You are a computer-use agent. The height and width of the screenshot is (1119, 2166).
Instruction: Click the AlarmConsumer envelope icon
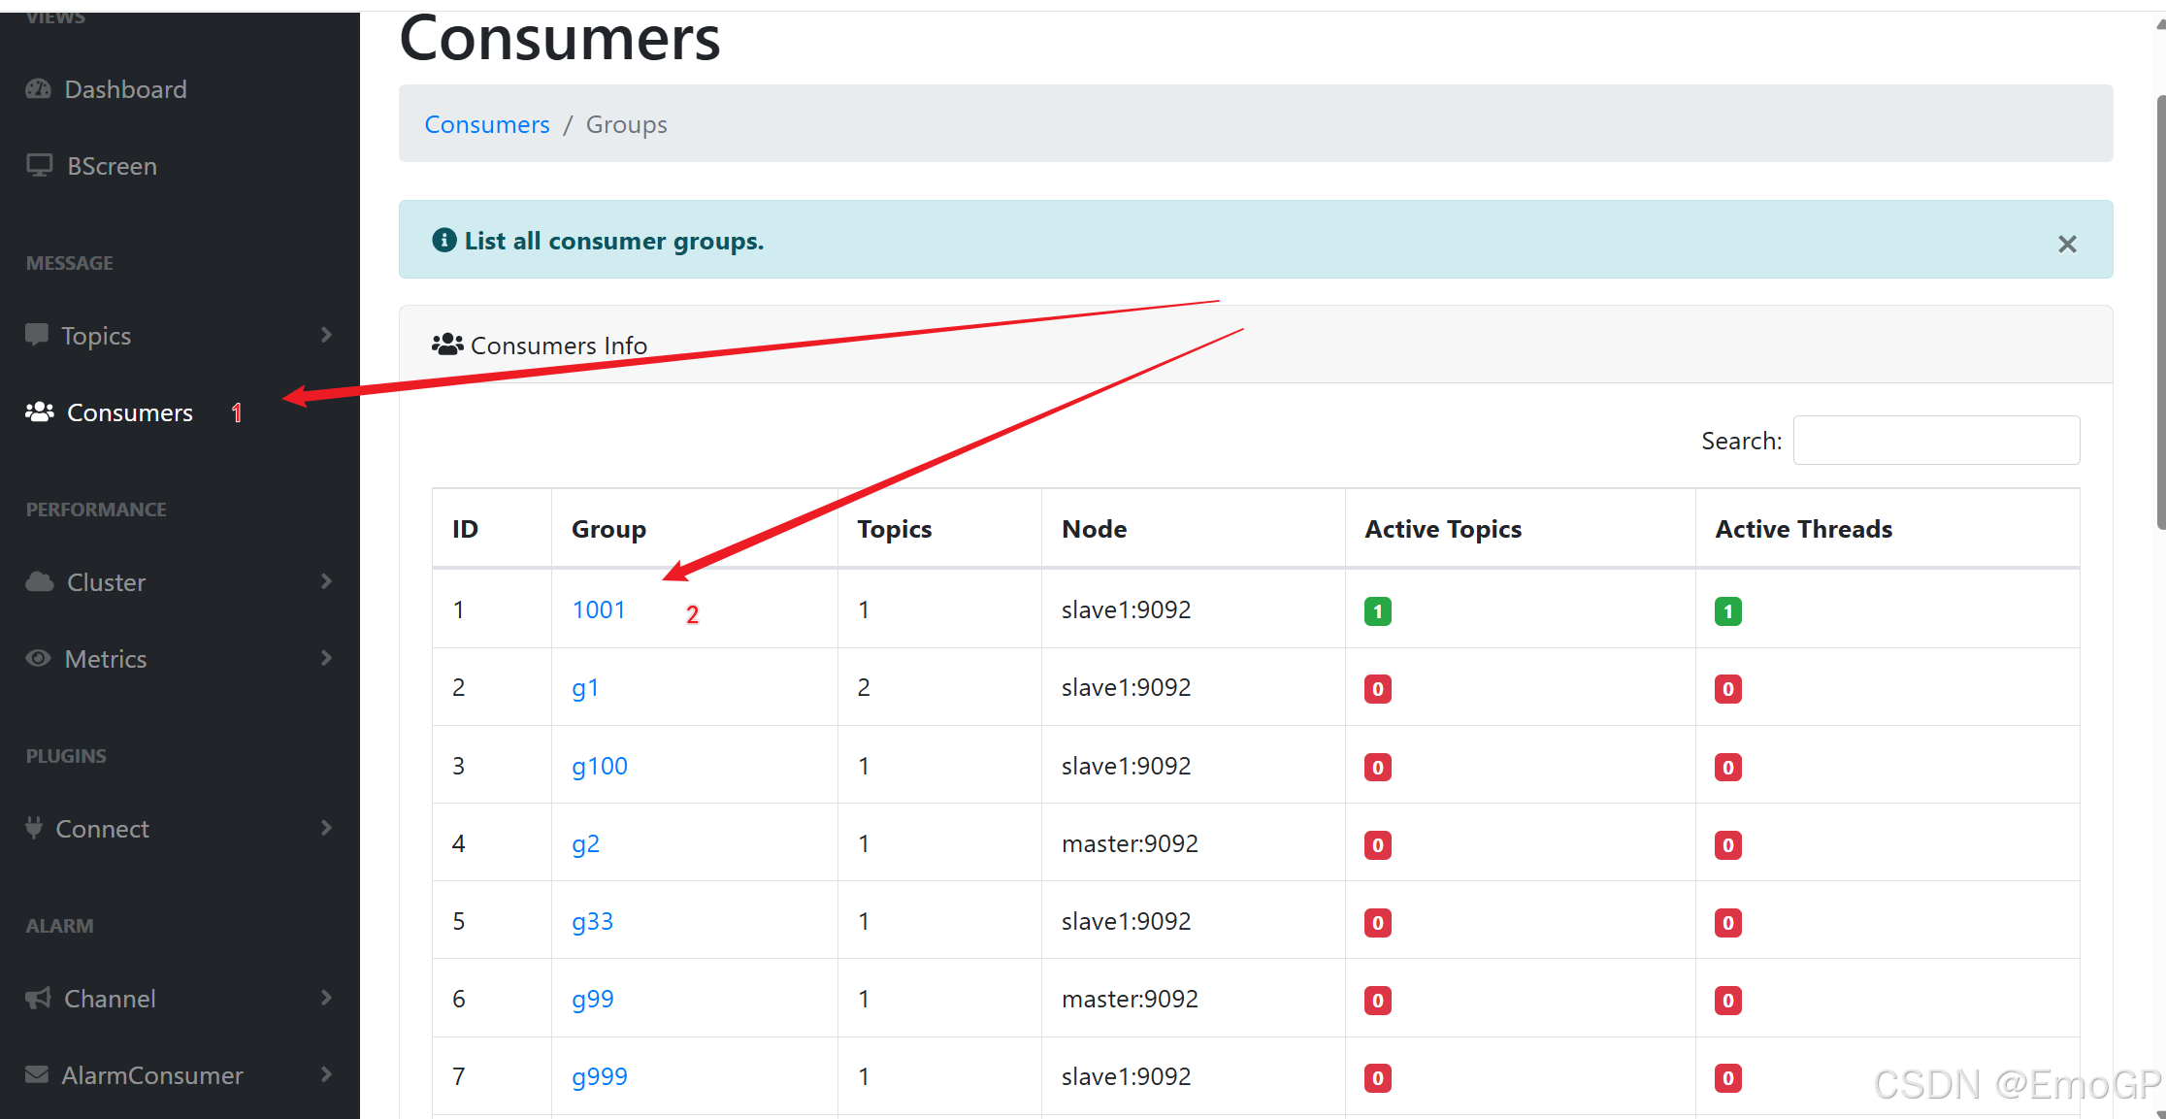[x=37, y=1075]
